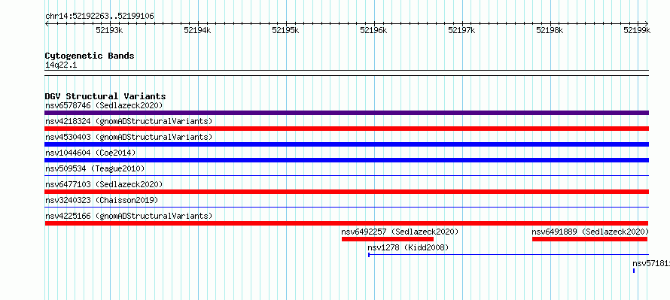This screenshot has width=670, height=300.
Task: Click the DGV Structural Variants track title
Action: (105, 96)
